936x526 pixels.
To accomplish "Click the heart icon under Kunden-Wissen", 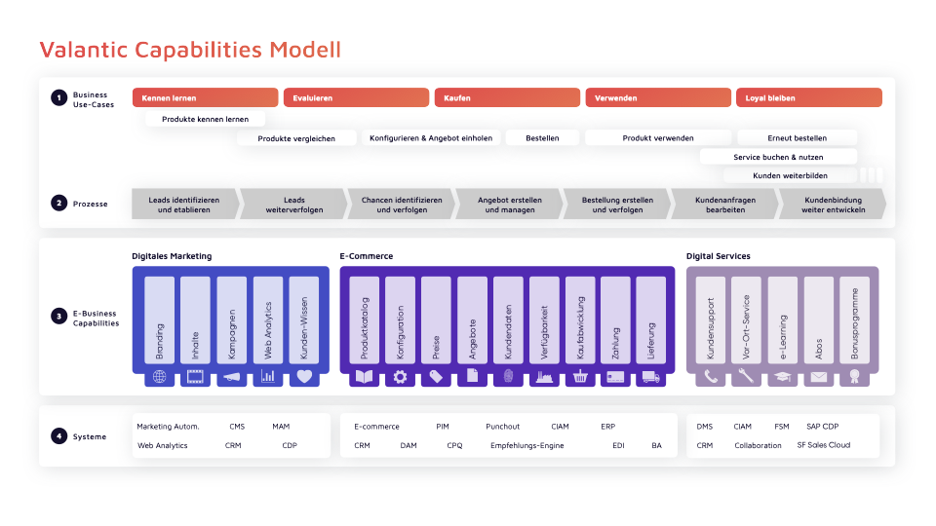I will pyautogui.click(x=304, y=376).
